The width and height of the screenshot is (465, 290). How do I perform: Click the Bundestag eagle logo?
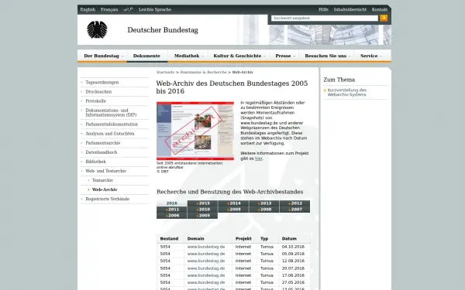tap(97, 29)
